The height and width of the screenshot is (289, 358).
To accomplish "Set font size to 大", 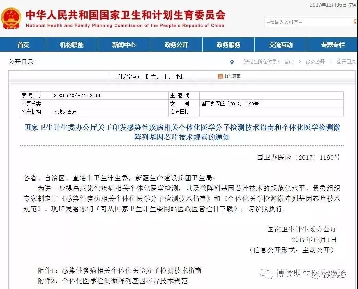I will click(153, 76).
